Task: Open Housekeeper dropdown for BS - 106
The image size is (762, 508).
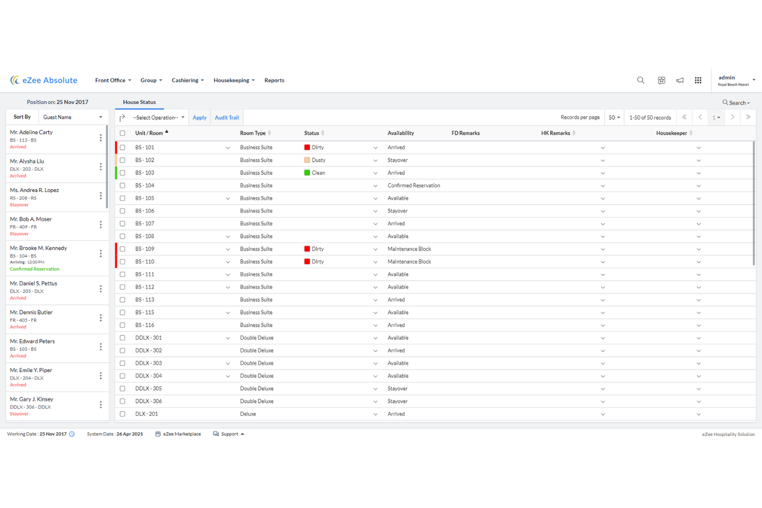Action: 699,211
